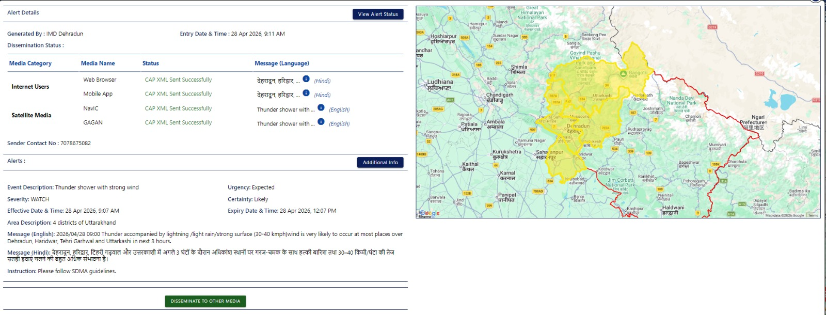Viewport: 826px width, 315px height.
Task: Select the Status column header
Action: click(x=151, y=64)
